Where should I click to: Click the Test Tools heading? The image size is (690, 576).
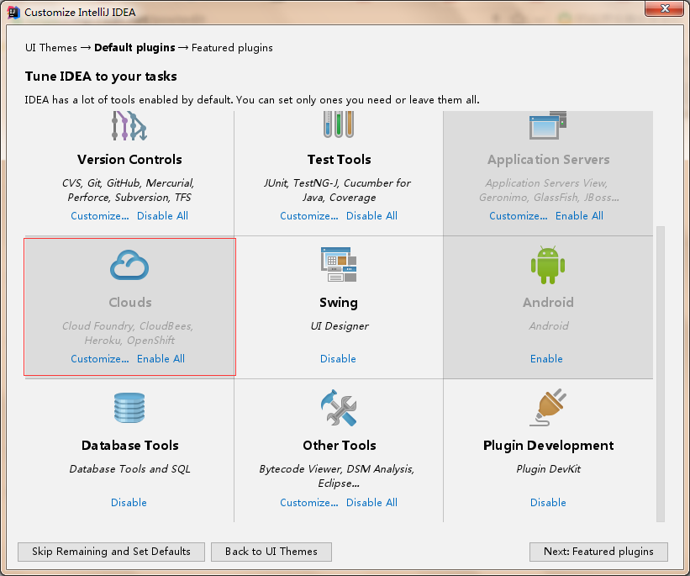click(x=339, y=160)
